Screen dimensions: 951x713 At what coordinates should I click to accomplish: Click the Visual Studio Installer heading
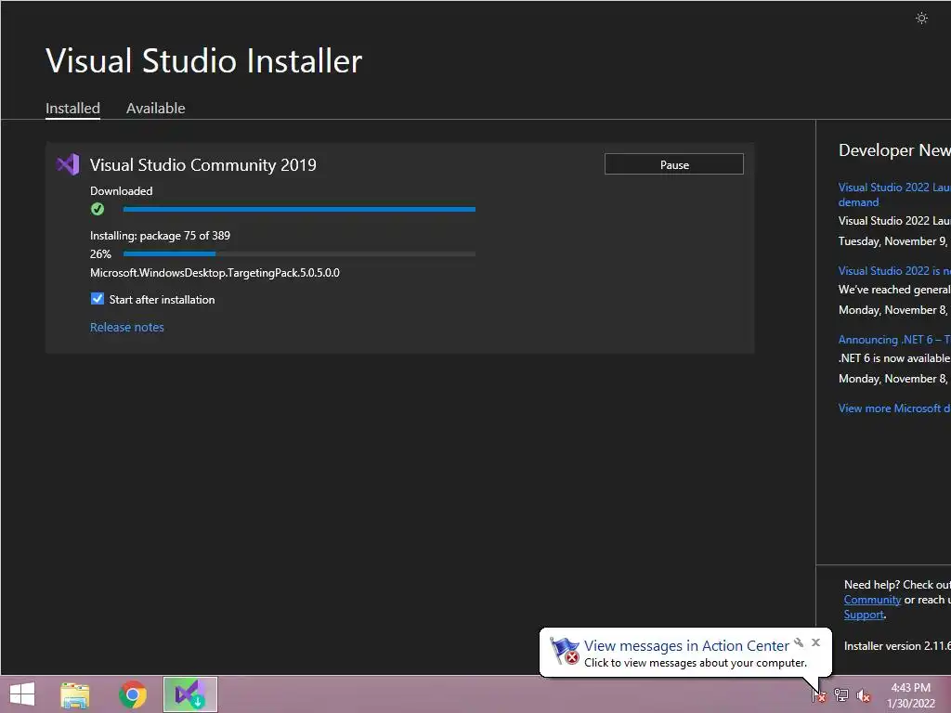203,60
